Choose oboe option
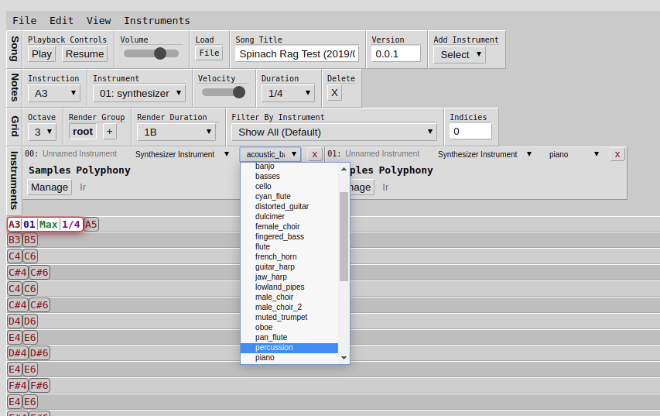The image size is (660, 416). coord(289,328)
